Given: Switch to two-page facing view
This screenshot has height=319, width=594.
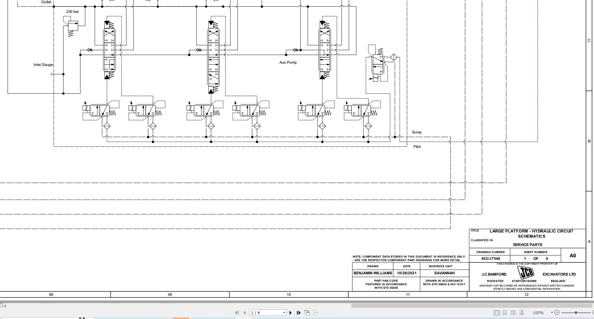Looking at the screenshot, I should (x=513, y=313).
